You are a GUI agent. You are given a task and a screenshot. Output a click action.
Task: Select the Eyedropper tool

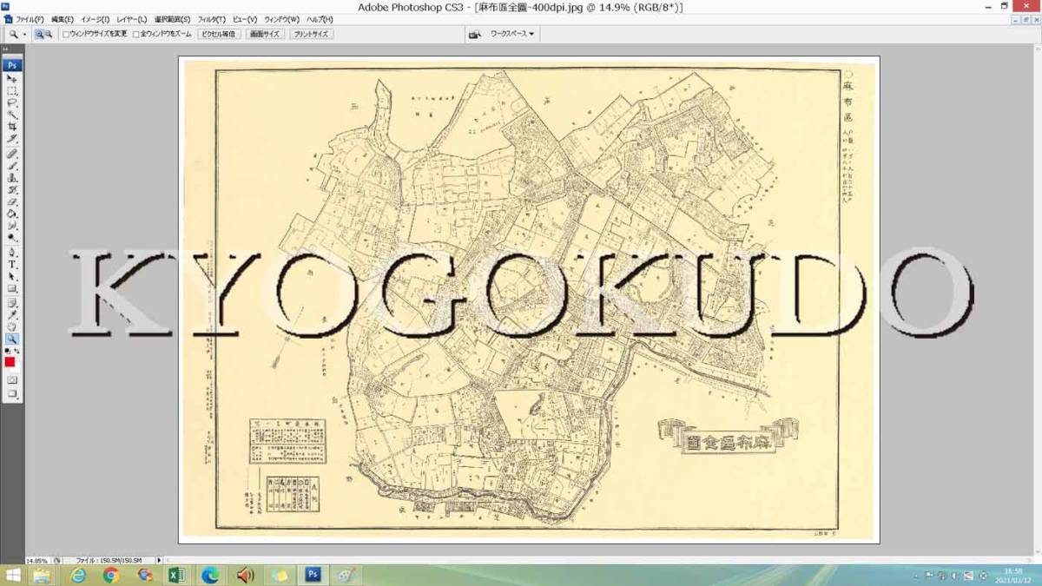click(12, 314)
